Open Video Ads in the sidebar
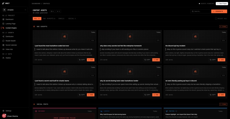 pyautogui.click(x=9, y=49)
